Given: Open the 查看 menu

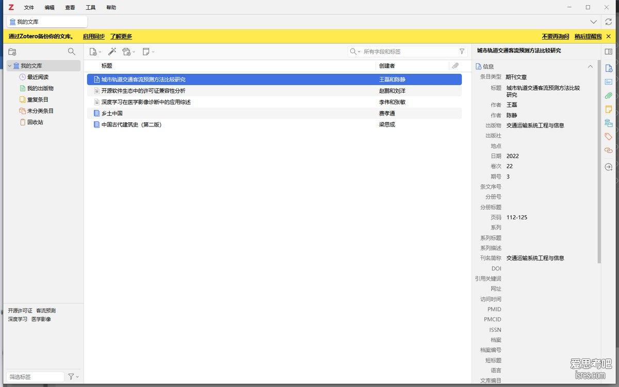Looking at the screenshot, I should pyautogui.click(x=70, y=8).
